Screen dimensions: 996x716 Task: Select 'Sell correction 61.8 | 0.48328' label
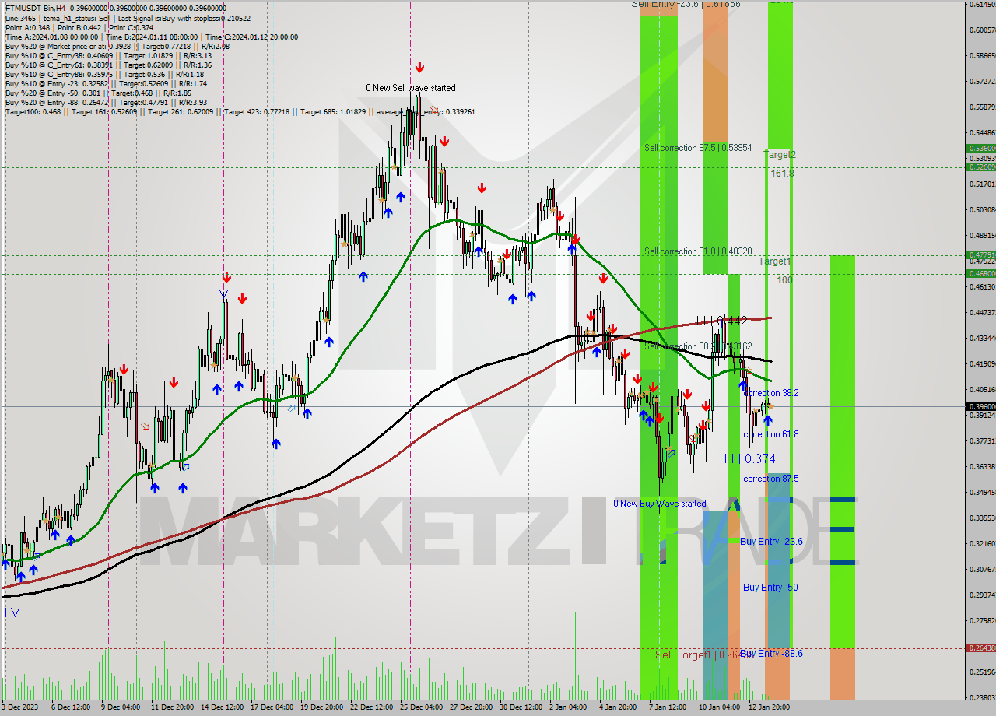pos(698,251)
